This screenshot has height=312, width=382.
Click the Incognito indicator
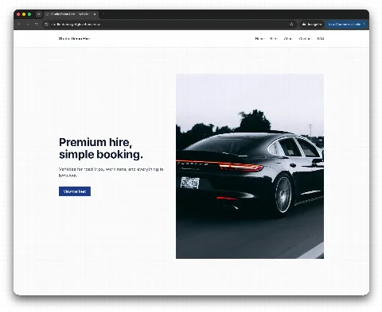click(x=312, y=25)
